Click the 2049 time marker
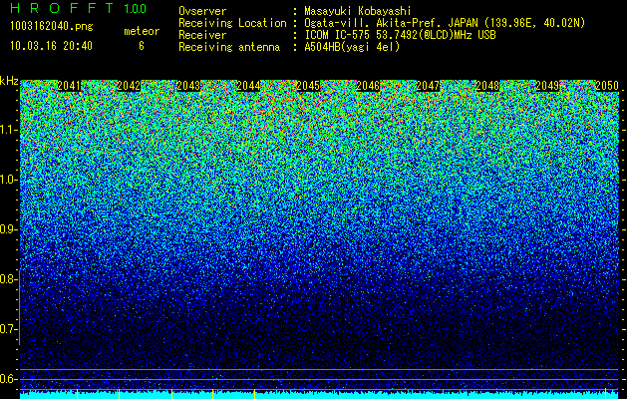Screen dimensions: 627x399 point(547,86)
